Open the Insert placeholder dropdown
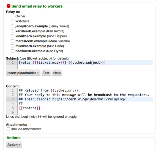Screen dimensions: 158x150 [x=23, y=73]
